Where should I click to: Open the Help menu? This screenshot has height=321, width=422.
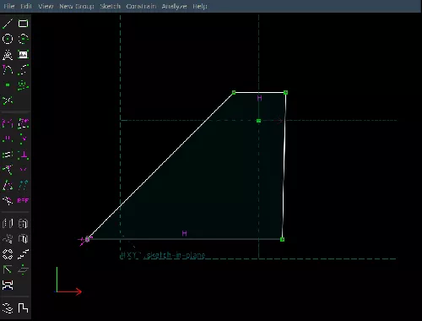[x=200, y=6]
